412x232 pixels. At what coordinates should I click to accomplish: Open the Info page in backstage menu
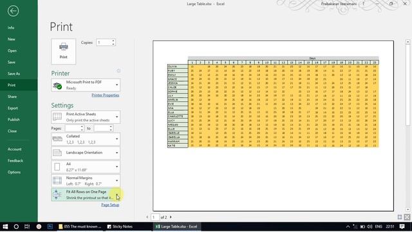[x=11, y=28]
